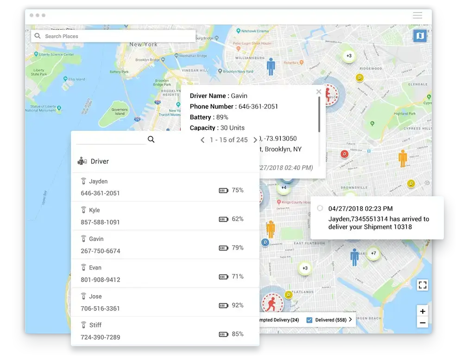Image resolution: width=468 pixels, height=360 pixels.
Task: Zoom out of the map
Action: click(422, 323)
